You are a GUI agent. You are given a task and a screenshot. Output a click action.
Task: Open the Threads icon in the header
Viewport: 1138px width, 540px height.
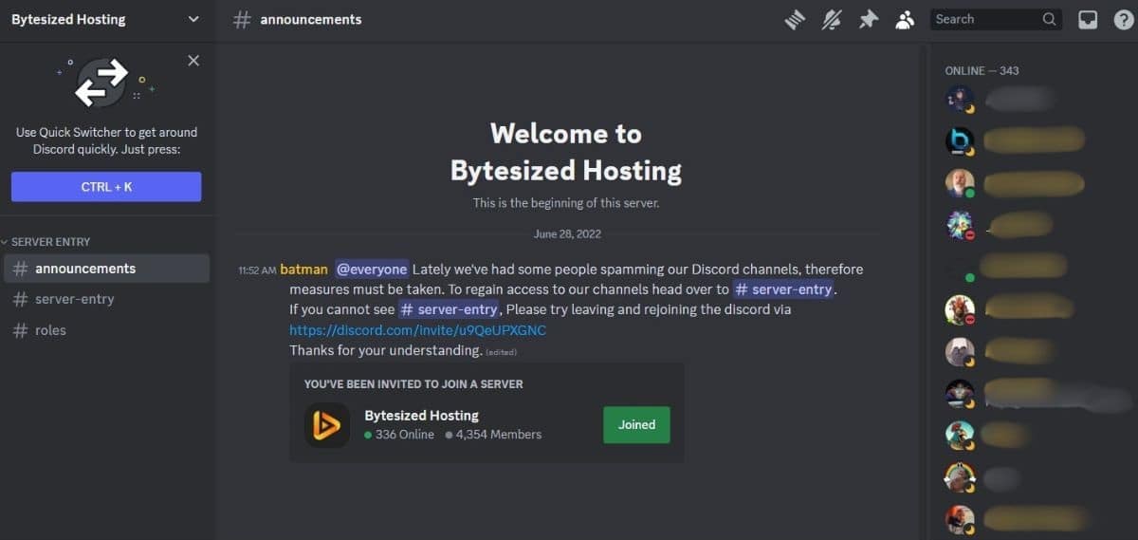click(x=795, y=19)
